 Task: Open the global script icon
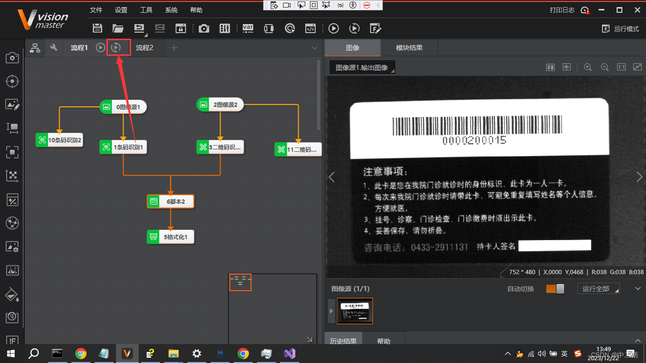pos(310,28)
